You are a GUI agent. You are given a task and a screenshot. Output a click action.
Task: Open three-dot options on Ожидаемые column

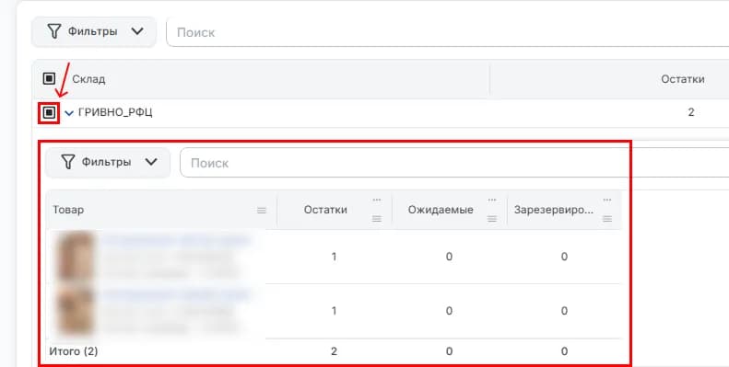[492, 200]
